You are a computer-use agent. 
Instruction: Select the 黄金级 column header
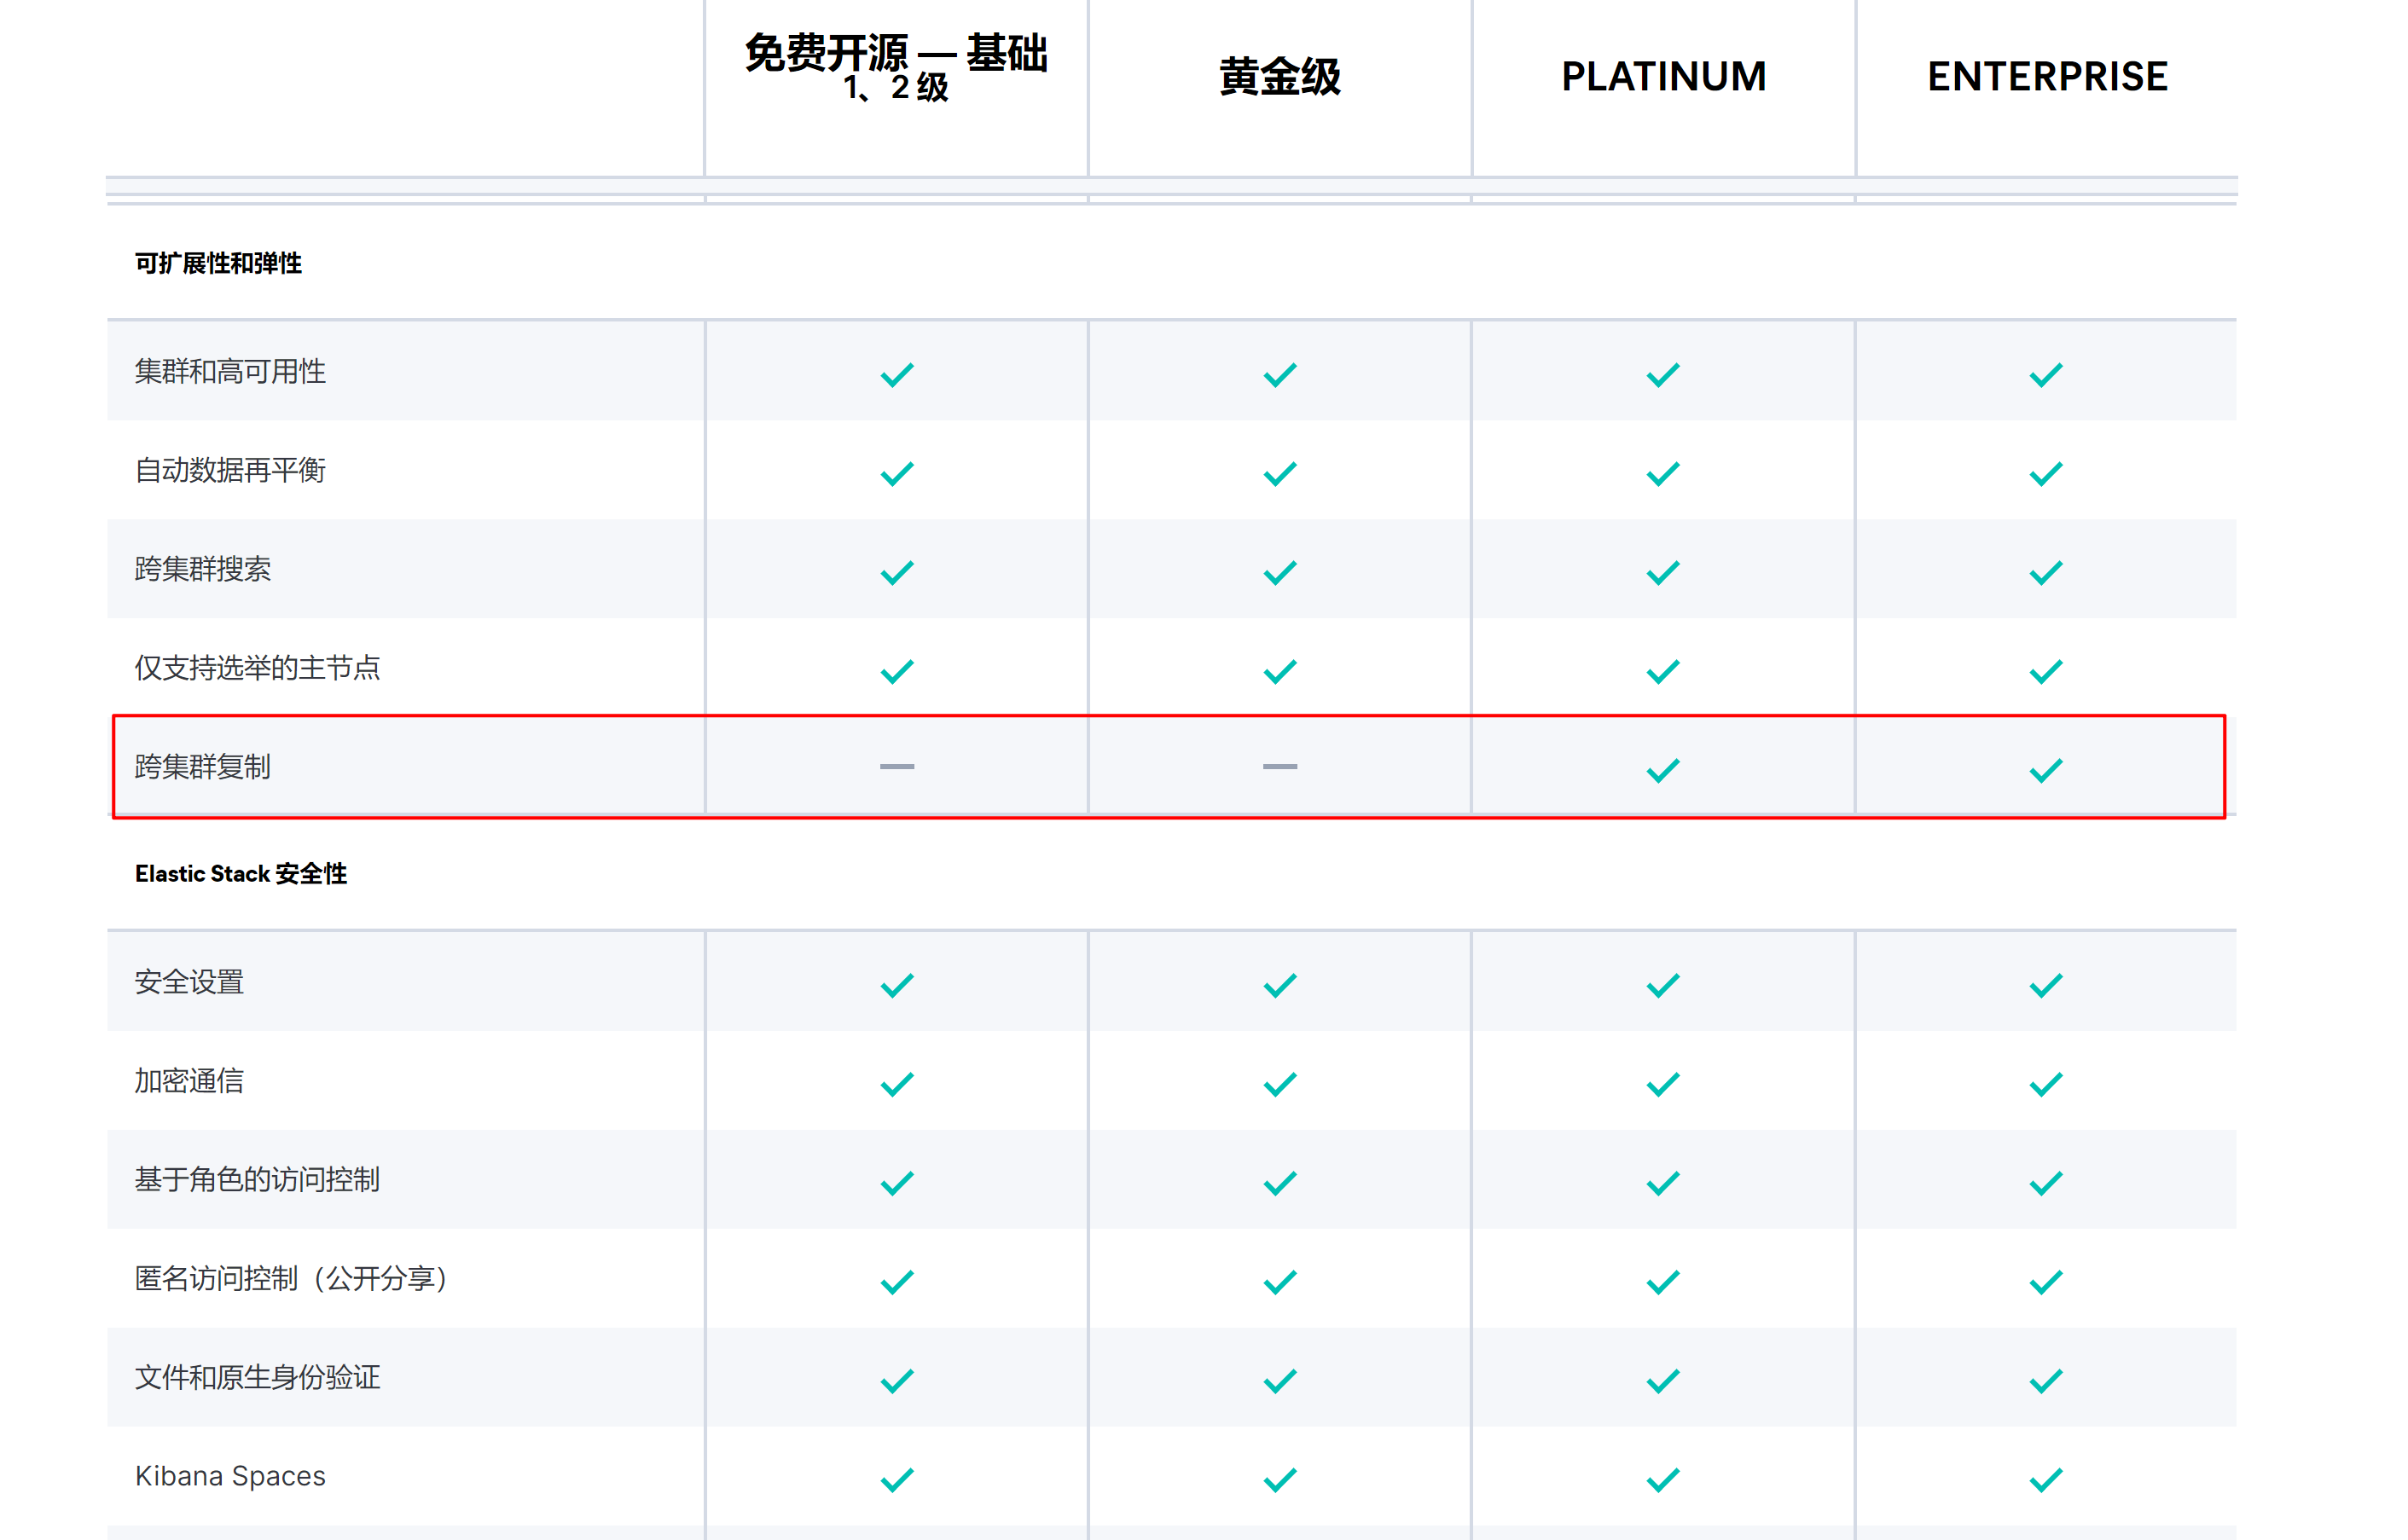click(1279, 77)
